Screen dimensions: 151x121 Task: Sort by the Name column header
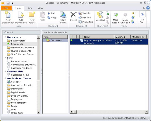coord(98,37)
